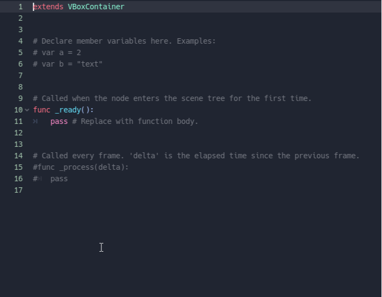This screenshot has width=382, height=297.
Task: Click line number 1 in the gutter
Action: point(20,7)
